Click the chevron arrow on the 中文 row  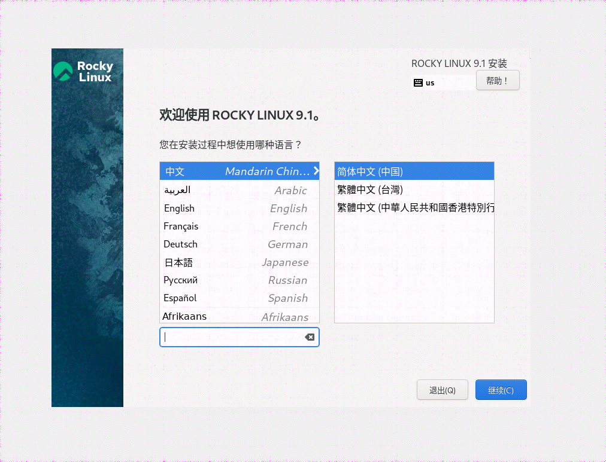316,171
